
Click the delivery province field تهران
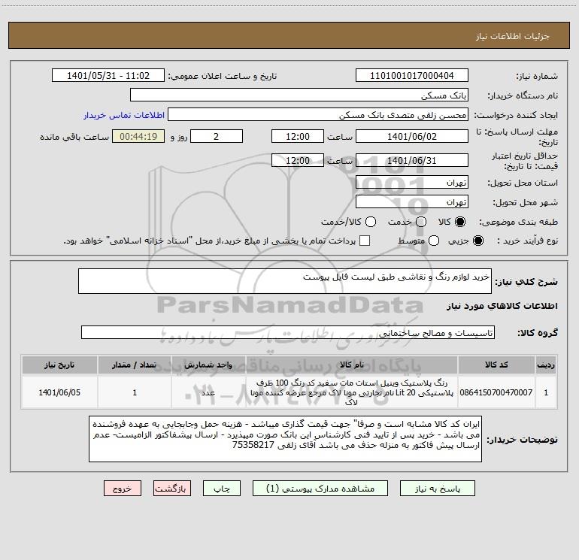(x=412, y=182)
